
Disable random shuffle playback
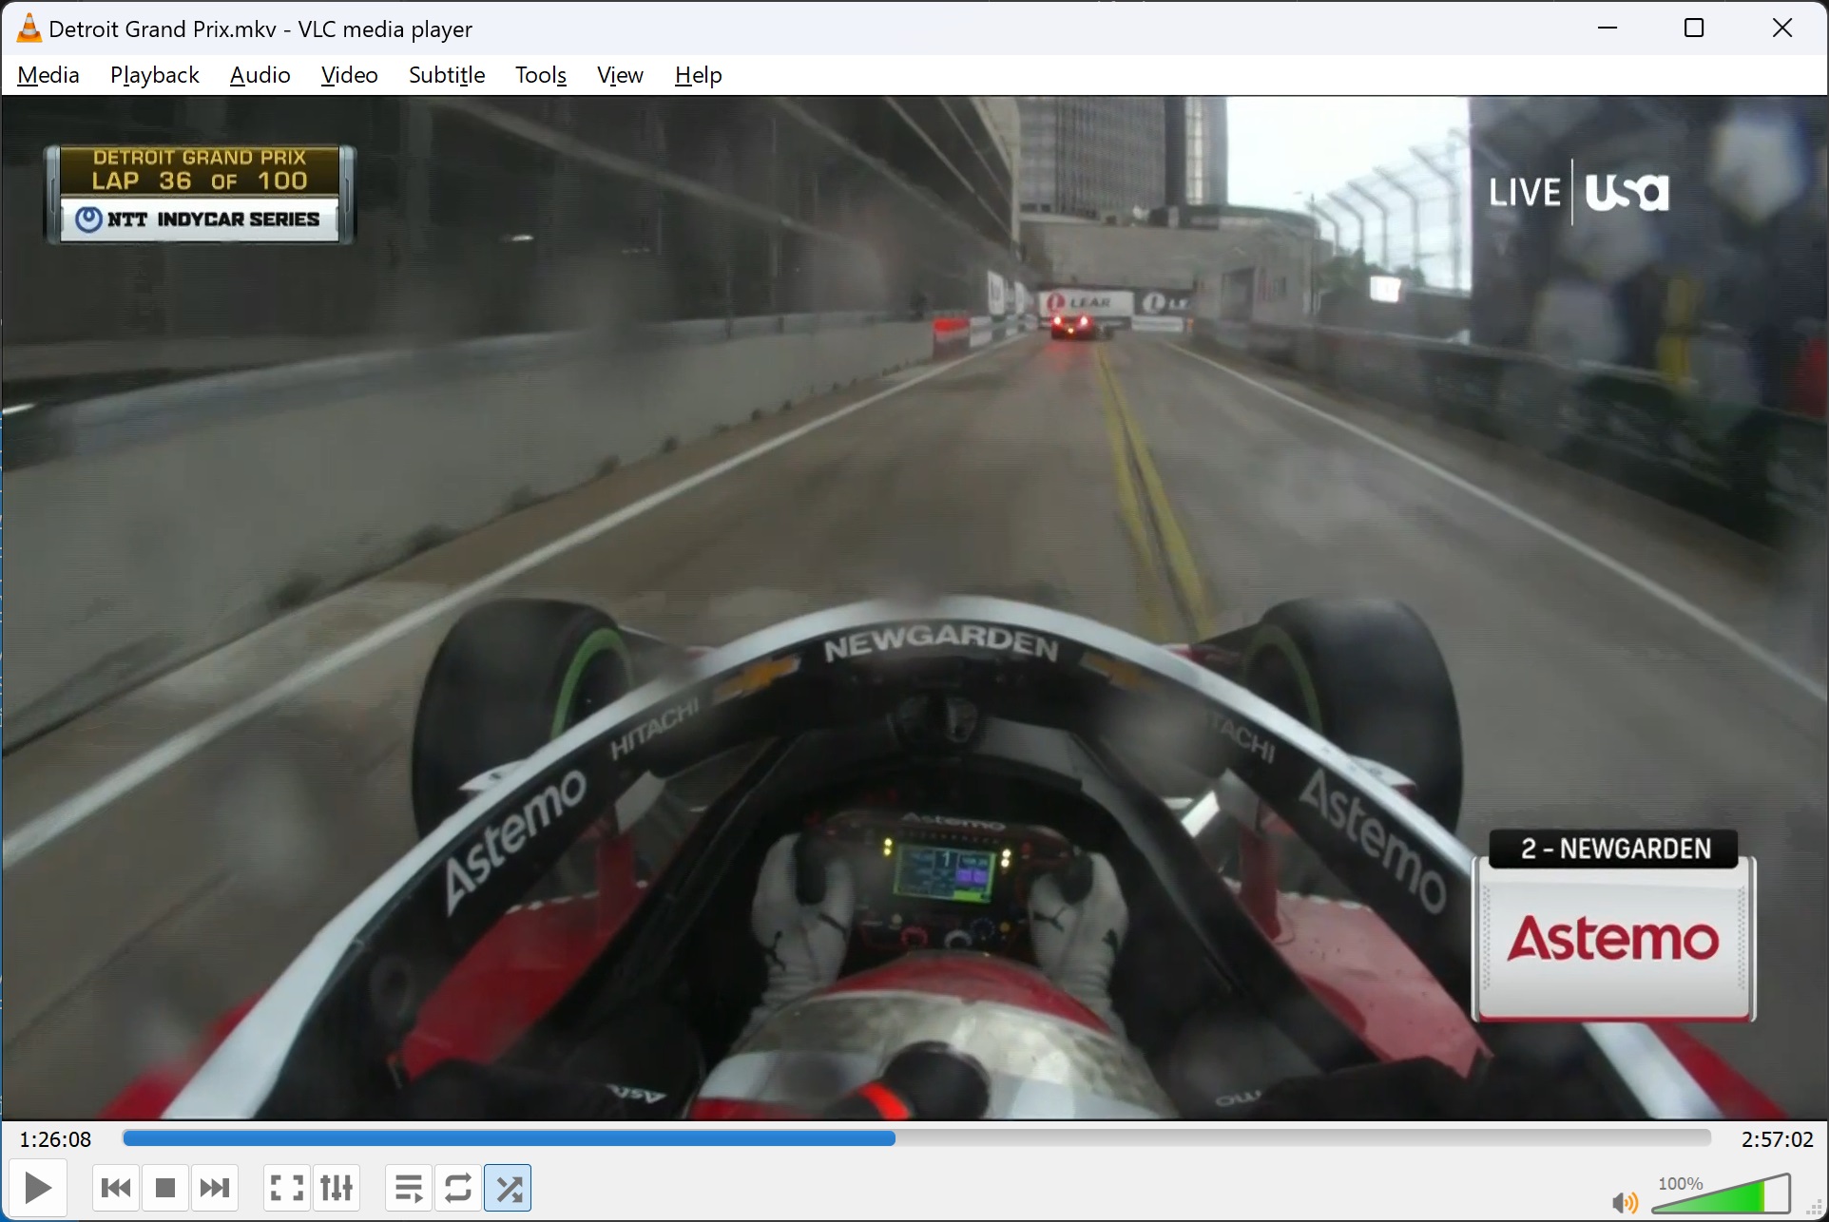pos(509,1188)
